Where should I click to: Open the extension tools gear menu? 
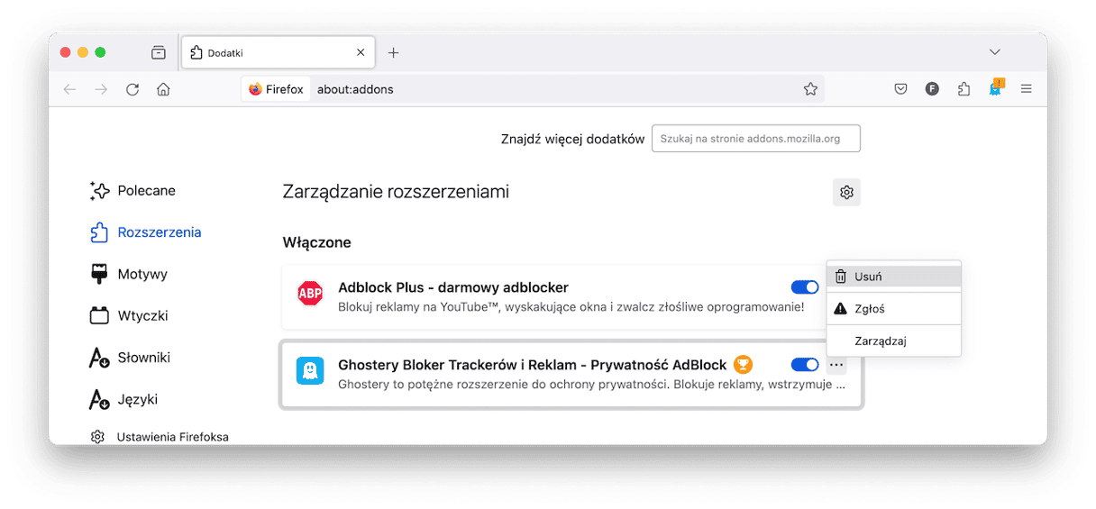[846, 192]
